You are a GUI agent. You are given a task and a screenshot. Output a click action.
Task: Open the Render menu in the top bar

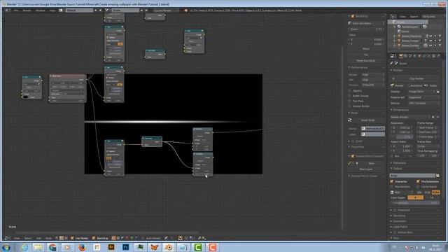coord(27,10)
